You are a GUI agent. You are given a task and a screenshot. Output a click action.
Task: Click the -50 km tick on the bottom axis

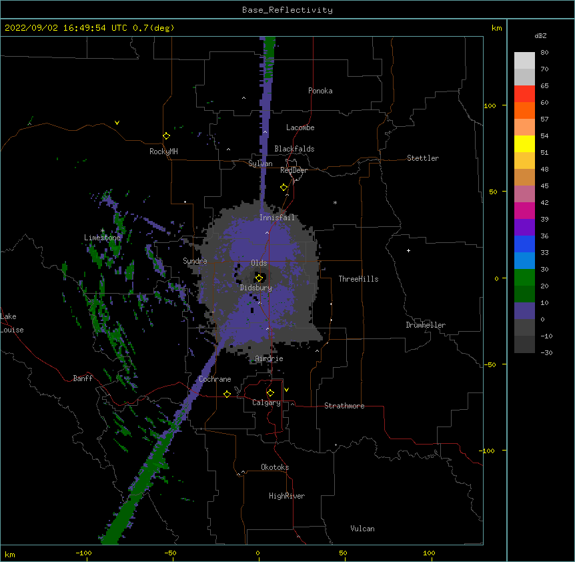pos(170,553)
